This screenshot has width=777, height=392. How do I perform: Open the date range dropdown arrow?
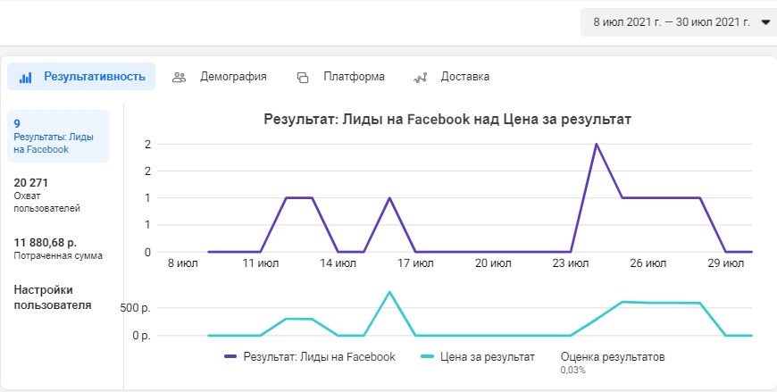765,22
